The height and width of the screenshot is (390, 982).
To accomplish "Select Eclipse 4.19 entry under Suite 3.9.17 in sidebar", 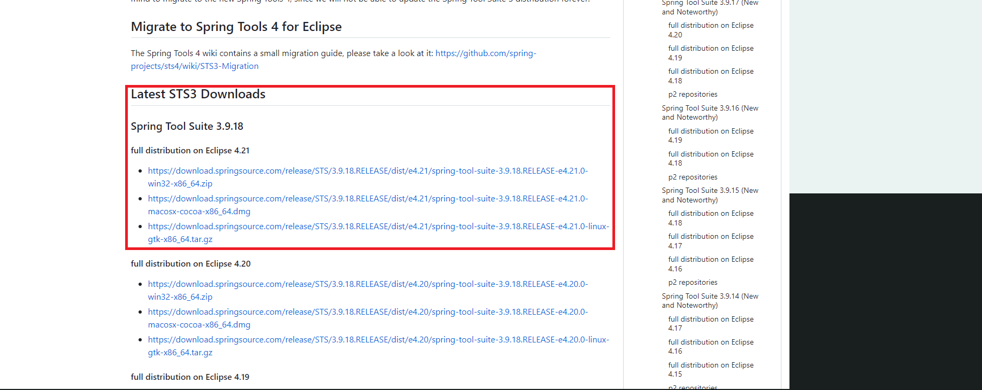I will tap(711, 53).
